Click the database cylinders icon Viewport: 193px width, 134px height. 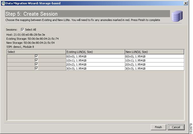[x=177, y=16]
